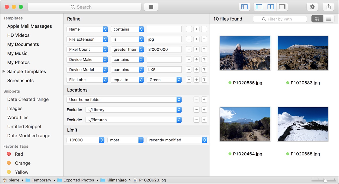Viewport: 339px width, 184px height.
Task: Open the File Extension attribute dropdown
Action: 87,39
